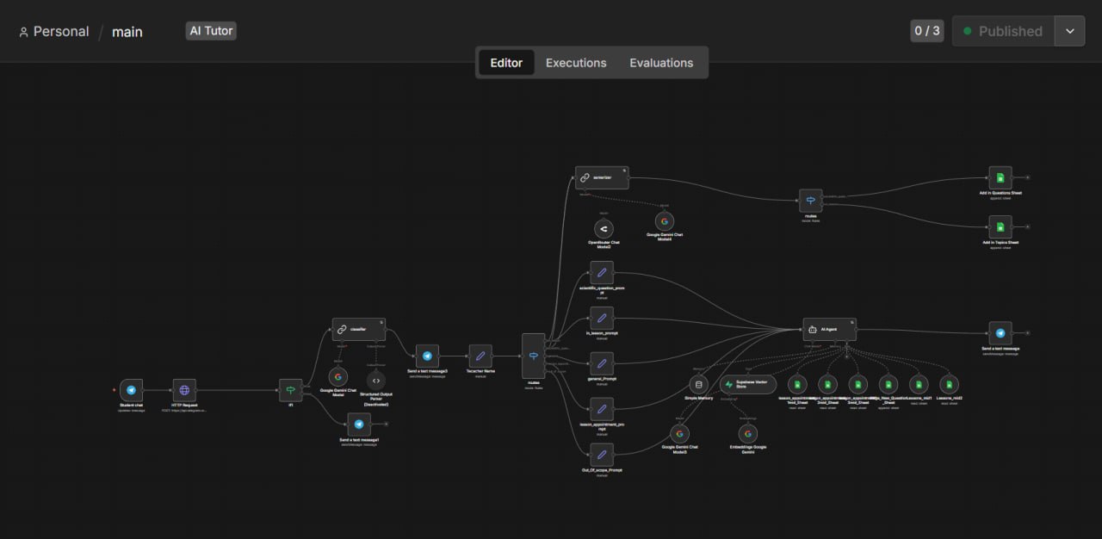Click the plus connector after Add in Questions Sheet
The height and width of the screenshot is (539, 1102).
point(1027,177)
